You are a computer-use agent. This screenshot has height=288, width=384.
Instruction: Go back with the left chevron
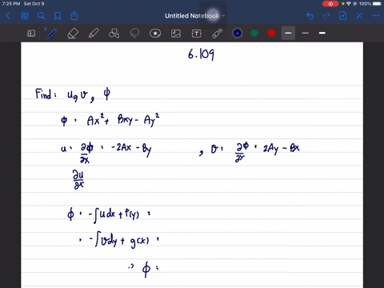pos(8,16)
